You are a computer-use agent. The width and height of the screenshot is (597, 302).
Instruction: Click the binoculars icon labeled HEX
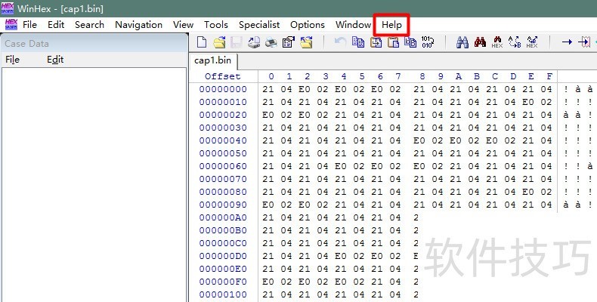pos(497,42)
